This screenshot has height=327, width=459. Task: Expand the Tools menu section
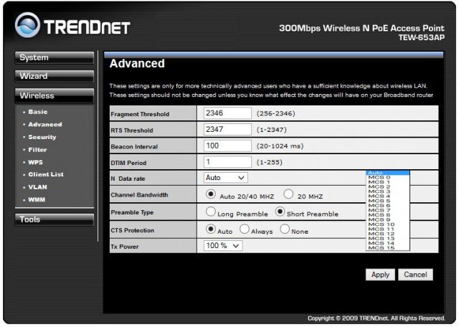point(55,219)
